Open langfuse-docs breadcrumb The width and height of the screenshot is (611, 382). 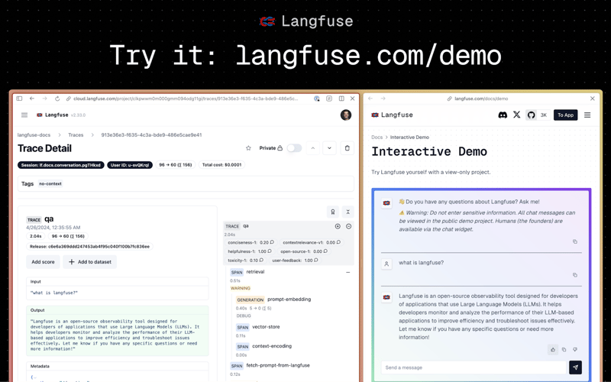tap(34, 135)
